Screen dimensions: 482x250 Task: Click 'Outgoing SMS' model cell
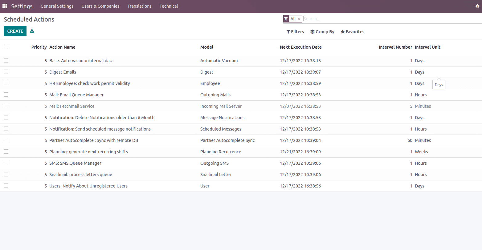tap(214, 163)
